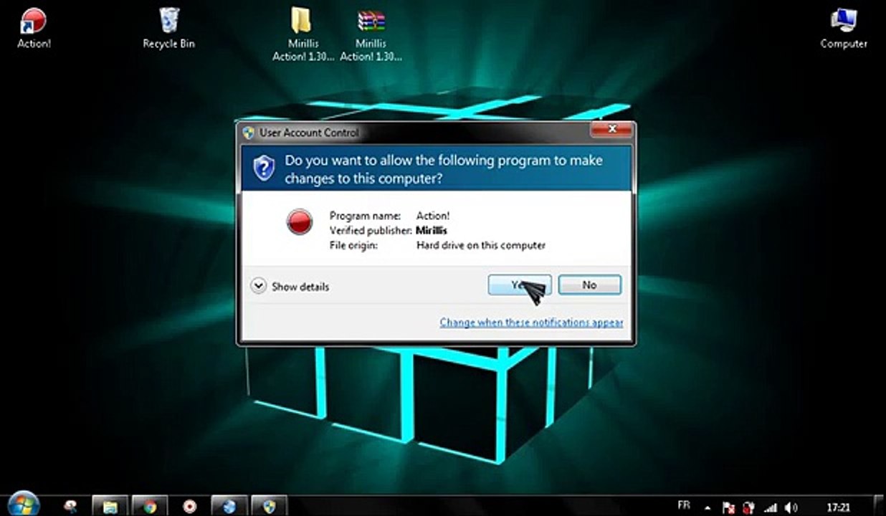This screenshot has width=886, height=516.
Task: Click the red record icon in taskbar
Action: (x=189, y=506)
